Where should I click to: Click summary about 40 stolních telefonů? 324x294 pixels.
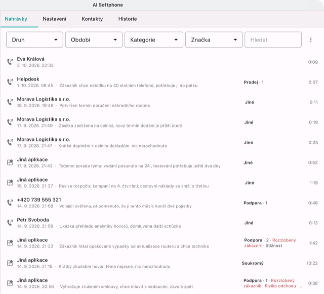128,86
